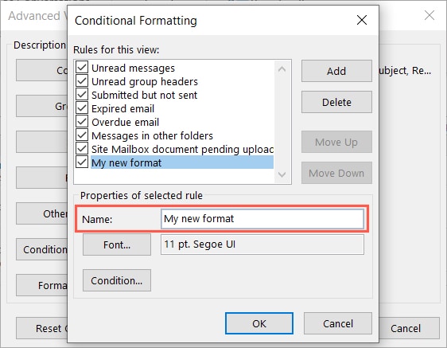
Task: Open the Font... settings button
Action: [x=117, y=244]
